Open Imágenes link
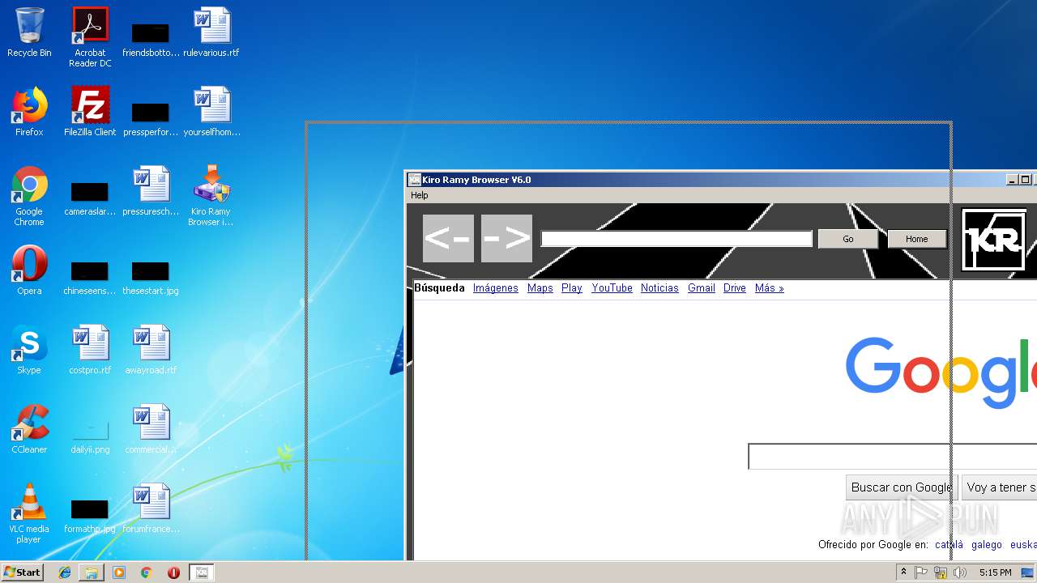 coord(495,288)
